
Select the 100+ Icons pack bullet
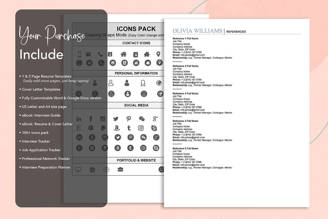(34, 133)
